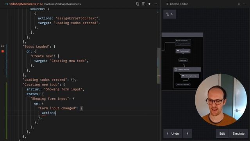
Task: Click the TS file icon on todoAppMachine.ts tab
Action: coord(7,4)
